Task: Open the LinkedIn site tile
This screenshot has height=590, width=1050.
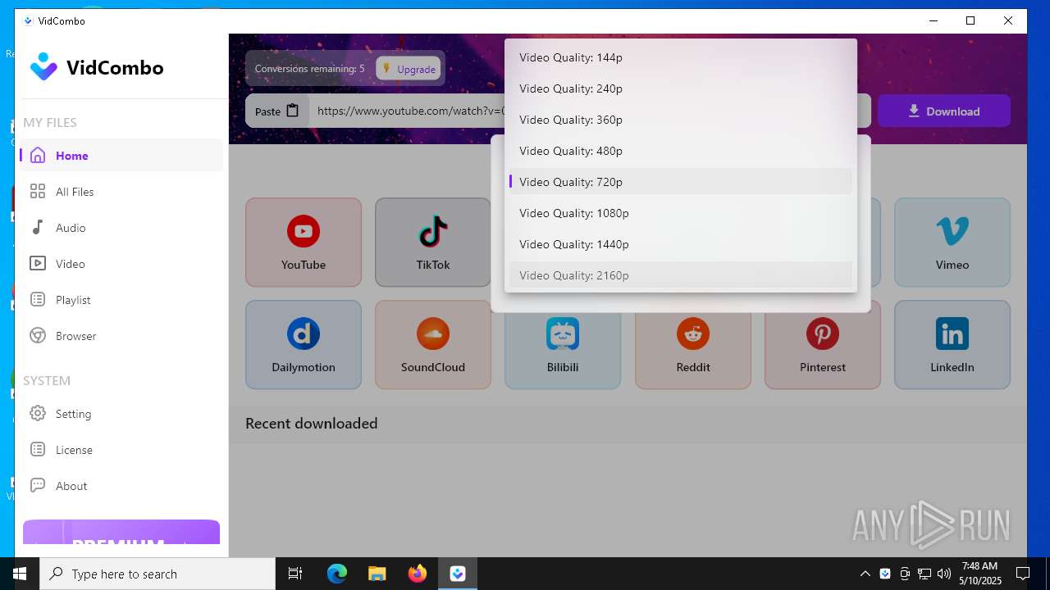Action: [x=952, y=345]
